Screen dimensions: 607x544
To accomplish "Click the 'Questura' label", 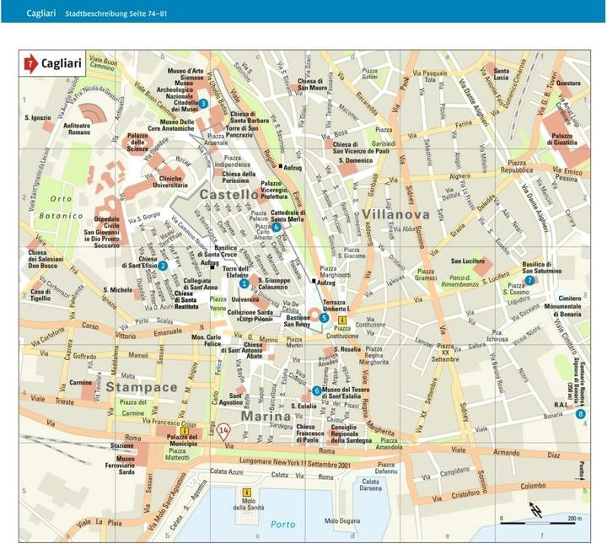I will click(x=568, y=83).
